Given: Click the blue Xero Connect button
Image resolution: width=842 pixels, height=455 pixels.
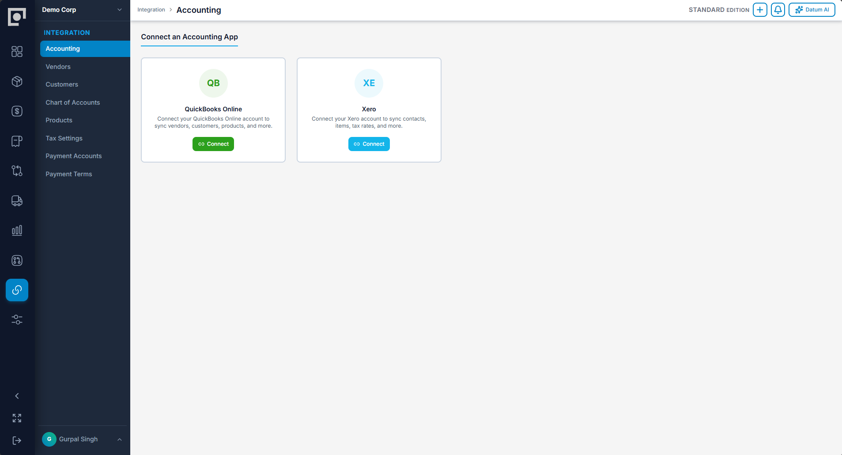Looking at the screenshot, I should 369,144.
